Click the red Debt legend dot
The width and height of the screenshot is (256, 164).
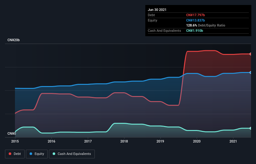point(10,154)
